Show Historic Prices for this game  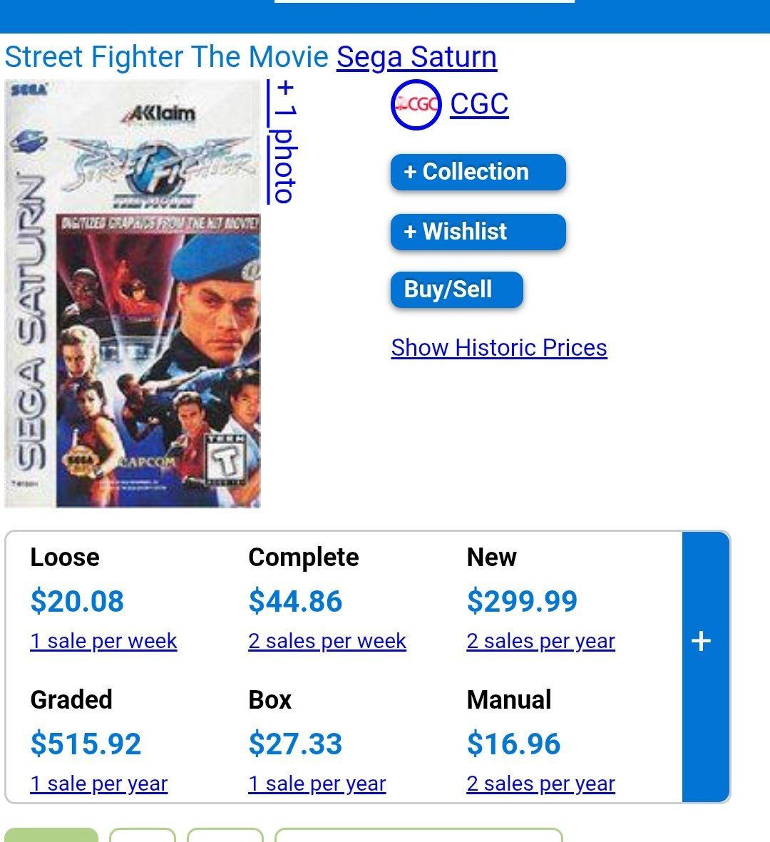pos(499,348)
